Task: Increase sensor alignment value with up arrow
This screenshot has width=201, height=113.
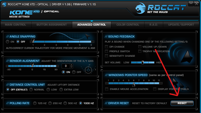Action: (x=72, y=65)
